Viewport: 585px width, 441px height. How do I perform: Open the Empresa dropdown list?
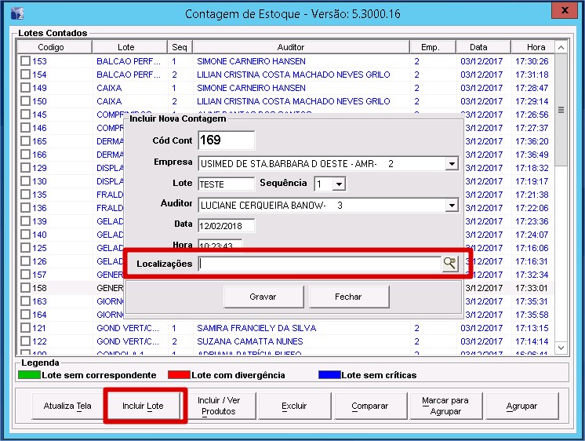click(x=451, y=164)
